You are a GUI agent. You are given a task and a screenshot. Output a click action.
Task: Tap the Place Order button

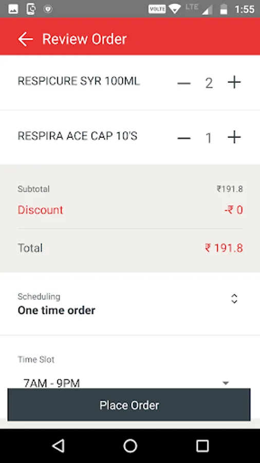[x=129, y=404]
